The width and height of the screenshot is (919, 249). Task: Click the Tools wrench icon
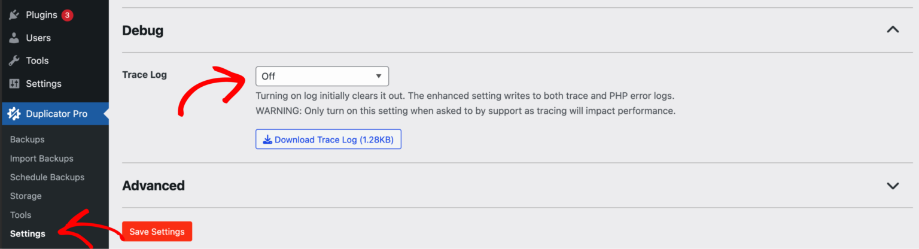click(14, 60)
